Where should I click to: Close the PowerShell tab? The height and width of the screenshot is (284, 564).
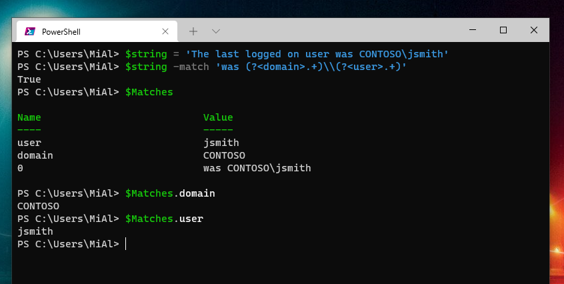point(165,31)
